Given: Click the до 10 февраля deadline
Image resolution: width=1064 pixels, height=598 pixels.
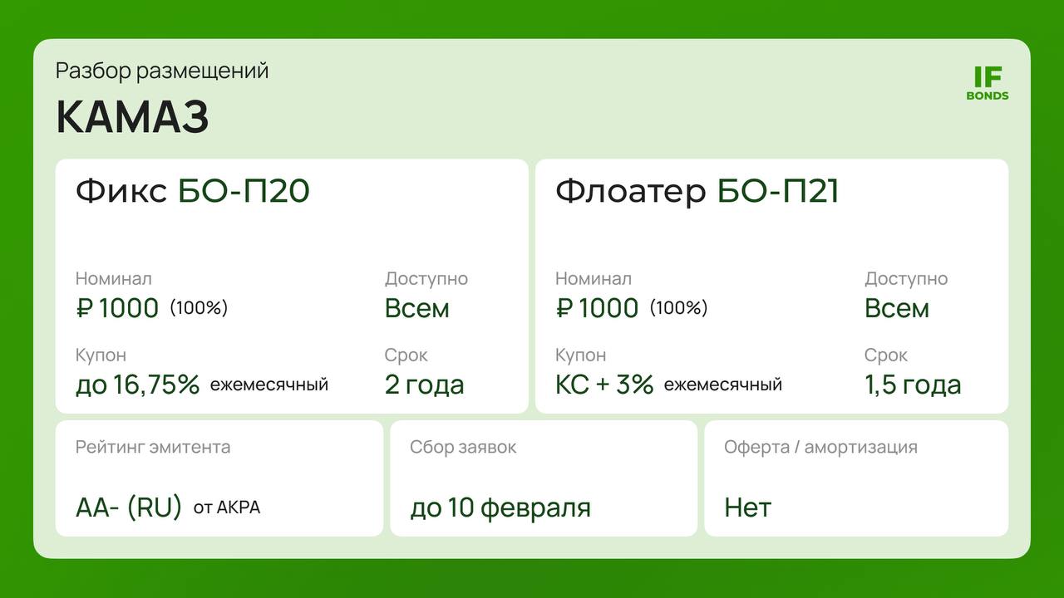Looking at the screenshot, I should 500,507.
